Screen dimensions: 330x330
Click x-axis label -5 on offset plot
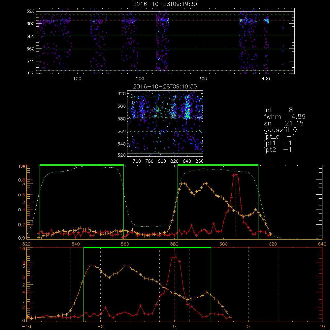pyautogui.click(x=100, y=326)
